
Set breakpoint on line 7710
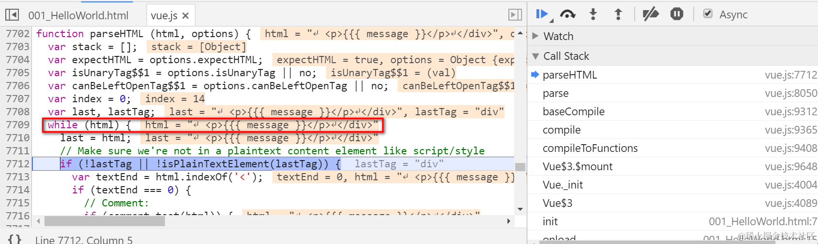17,138
